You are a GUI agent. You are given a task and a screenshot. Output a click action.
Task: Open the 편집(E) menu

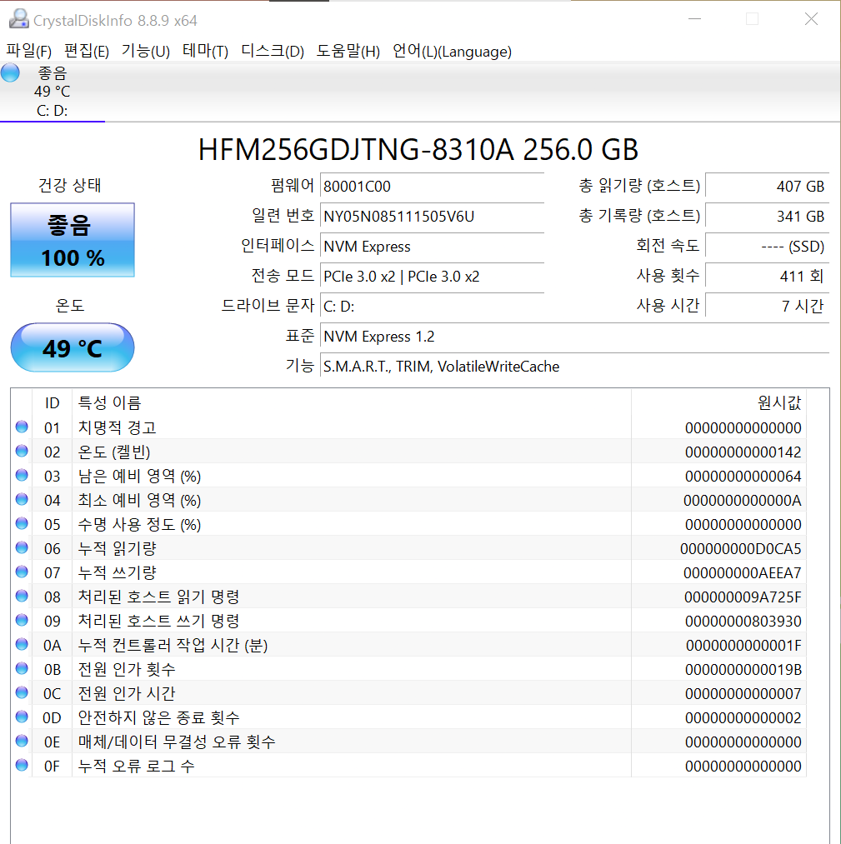[87, 51]
